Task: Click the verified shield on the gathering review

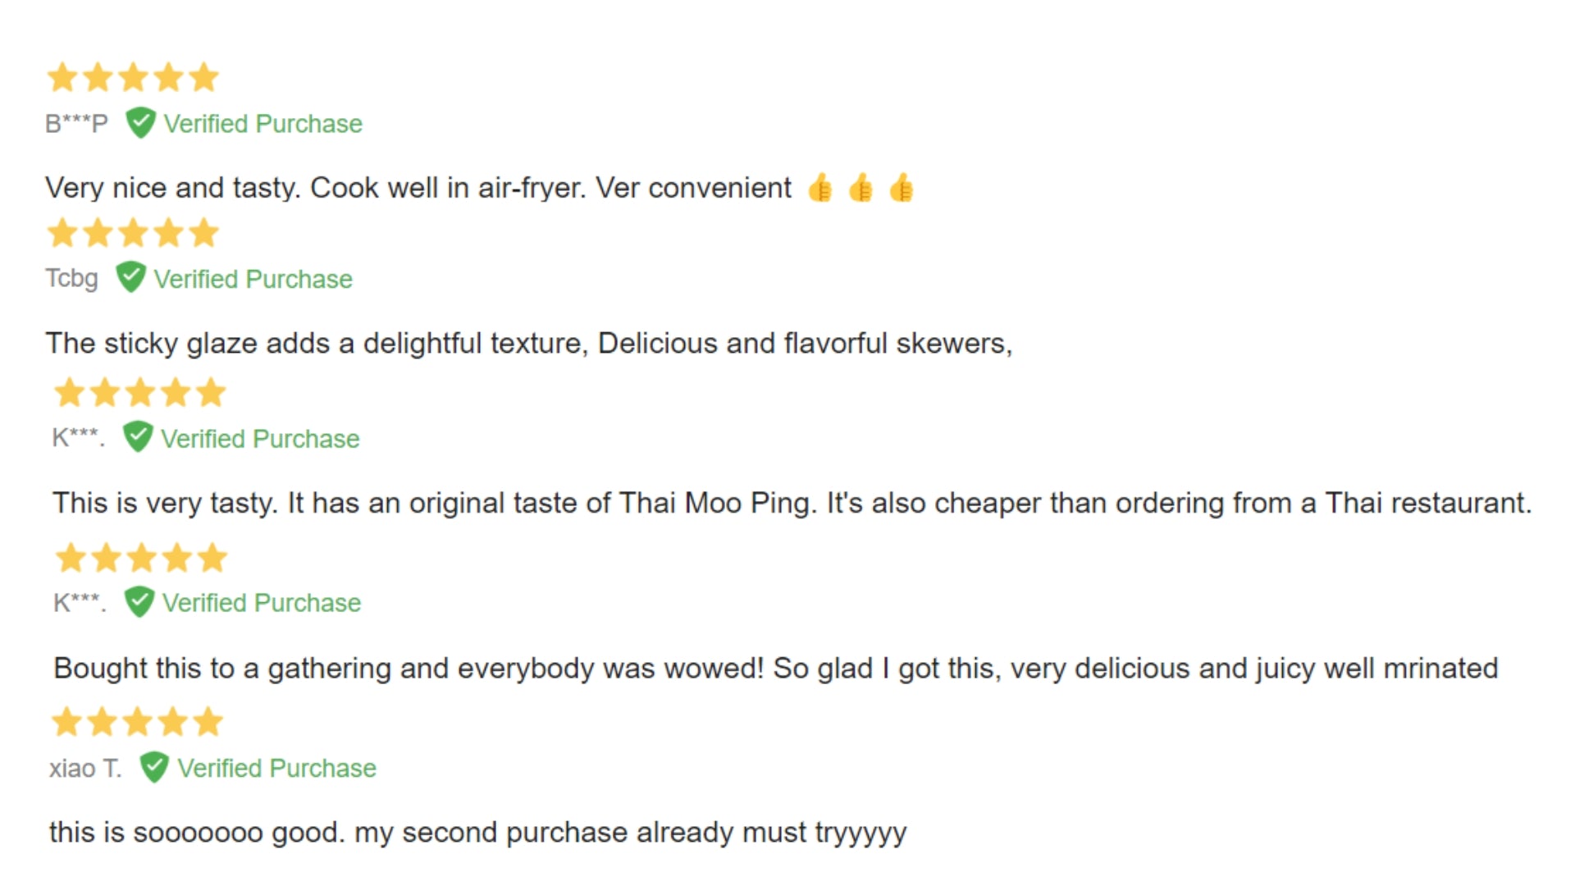Action: click(x=139, y=602)
